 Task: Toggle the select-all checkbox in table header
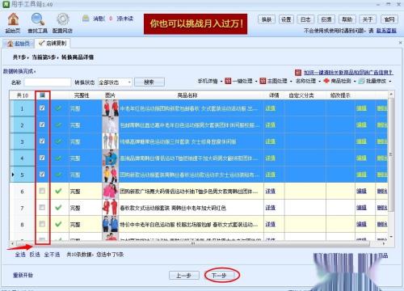click(x=42, y=95)
